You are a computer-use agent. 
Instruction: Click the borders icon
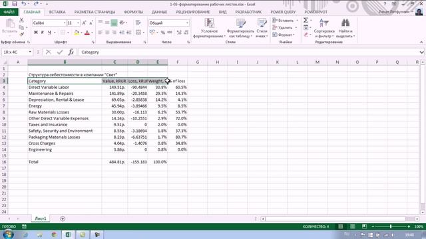[63, 33]
